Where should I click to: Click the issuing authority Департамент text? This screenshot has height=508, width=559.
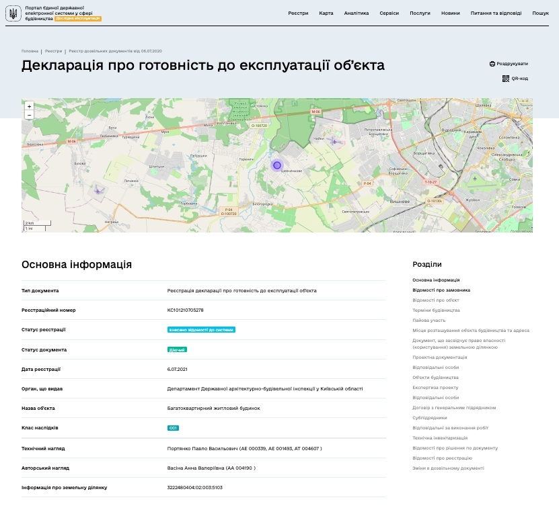(x=265, y=389)
